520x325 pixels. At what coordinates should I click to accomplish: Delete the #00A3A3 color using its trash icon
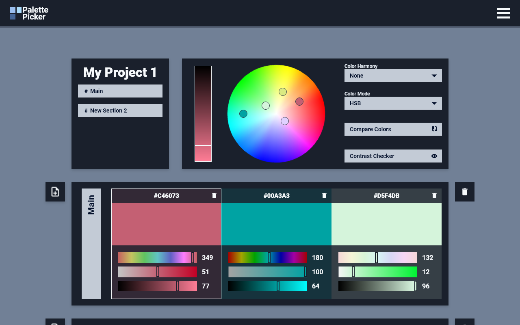click(324, 195)
